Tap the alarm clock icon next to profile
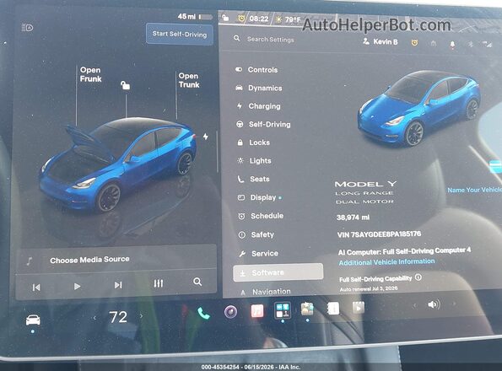This screenshot has height=371, width=502. pyautogui.click(x=414, y=42)
